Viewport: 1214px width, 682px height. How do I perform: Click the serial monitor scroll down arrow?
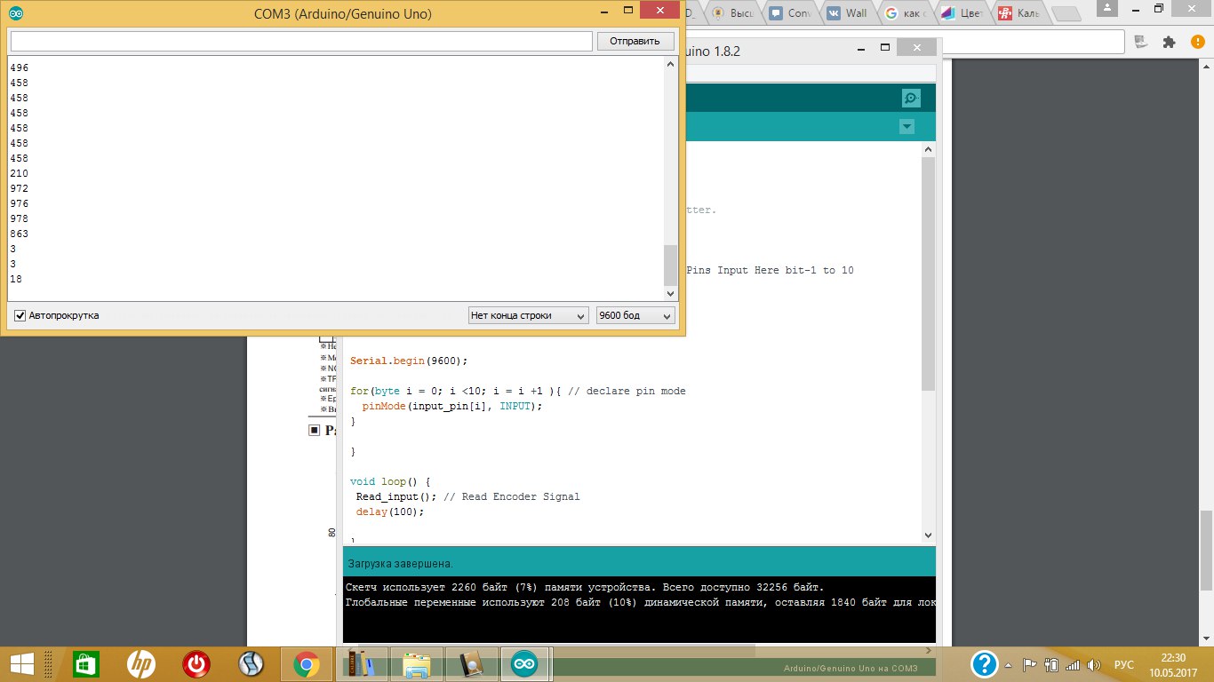coord(671,293)
